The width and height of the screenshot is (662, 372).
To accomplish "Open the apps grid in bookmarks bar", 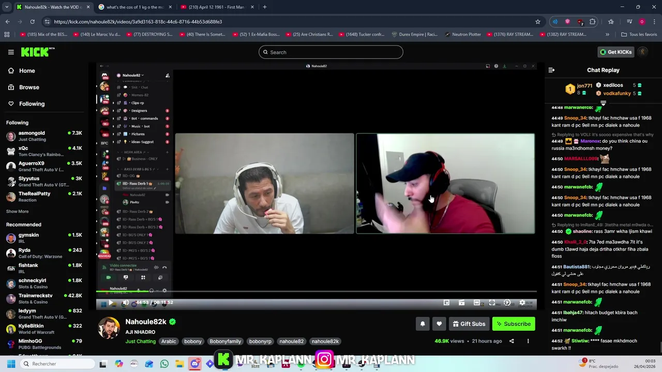I will coord(7,35).
